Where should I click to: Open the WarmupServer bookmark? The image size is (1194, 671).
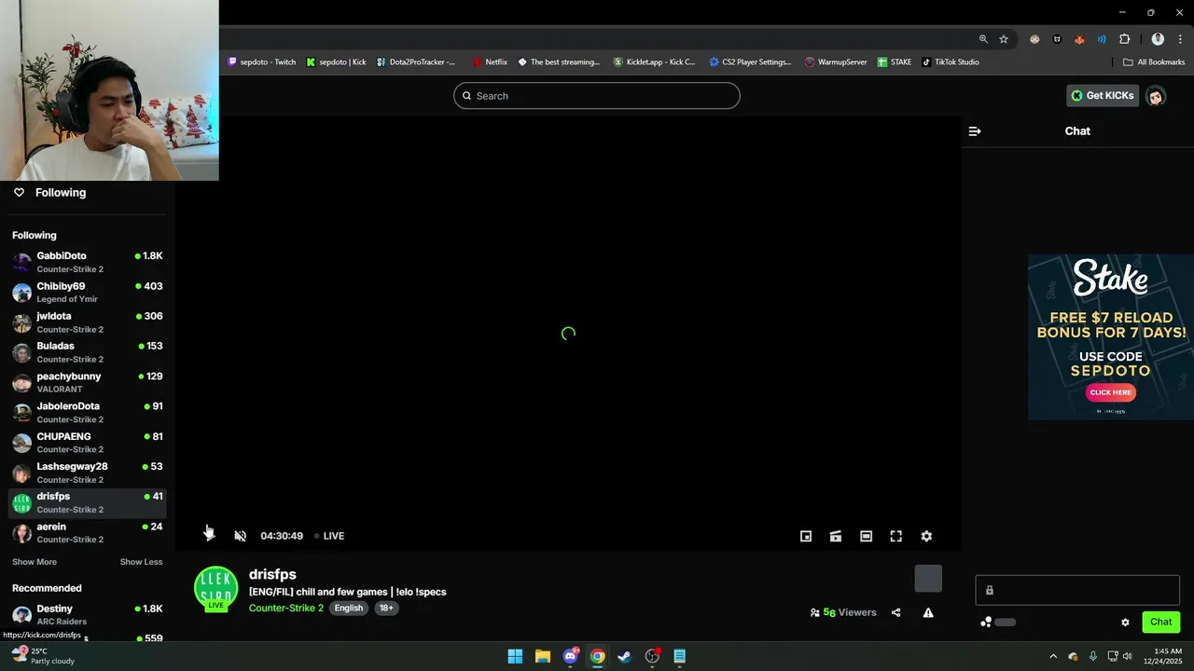(836, 62)
